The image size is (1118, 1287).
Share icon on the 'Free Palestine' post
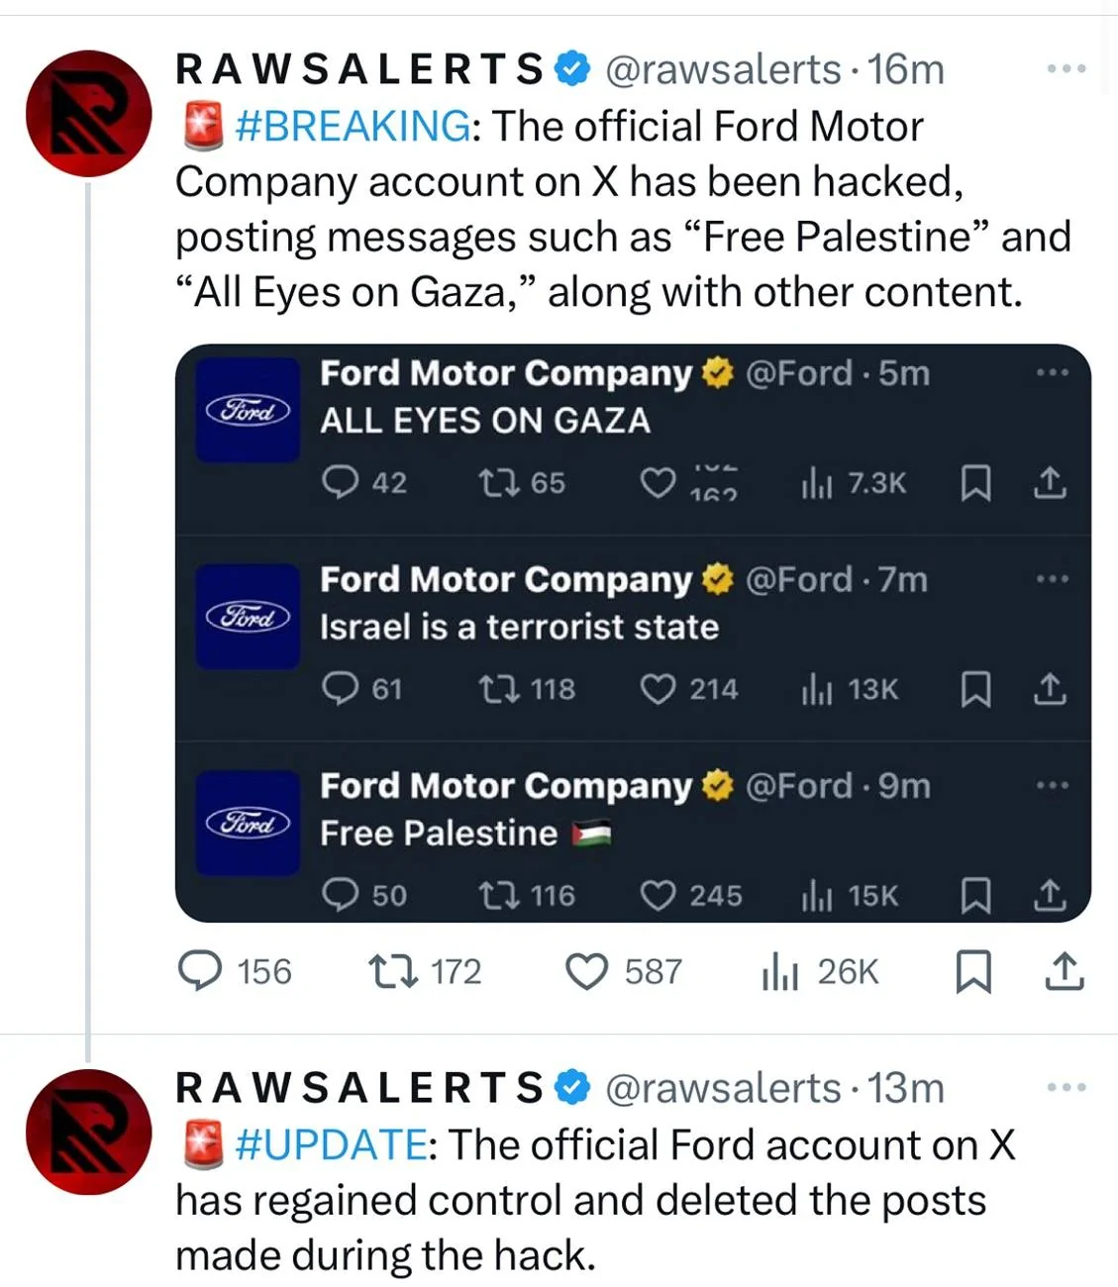[x=1050, y=895]
